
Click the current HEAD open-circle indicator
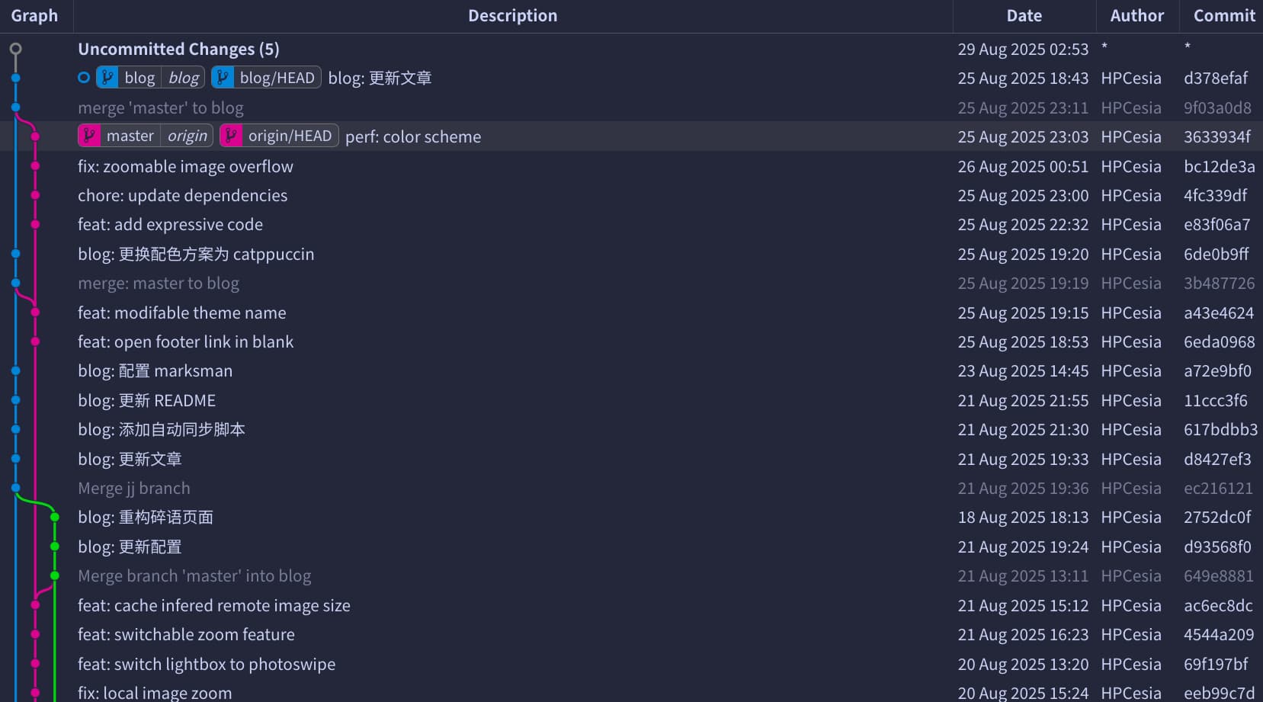click(x=84, y=78)
